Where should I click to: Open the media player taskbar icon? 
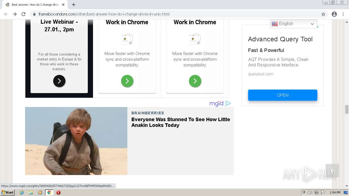40,192
